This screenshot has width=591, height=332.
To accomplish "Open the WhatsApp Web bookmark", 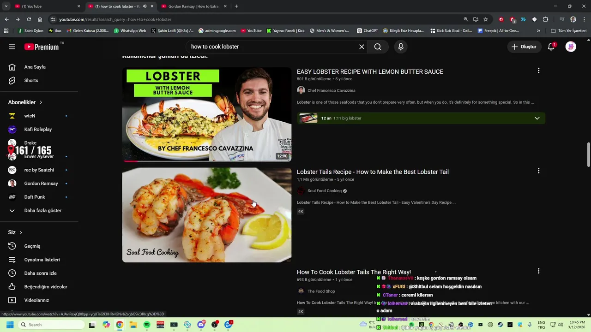I will (130, 31).
